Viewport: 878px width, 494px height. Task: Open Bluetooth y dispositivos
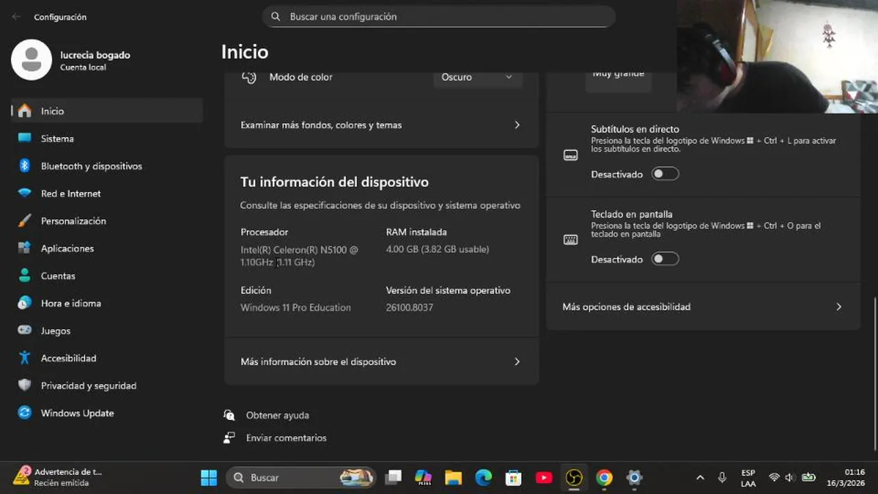(107, 166)
